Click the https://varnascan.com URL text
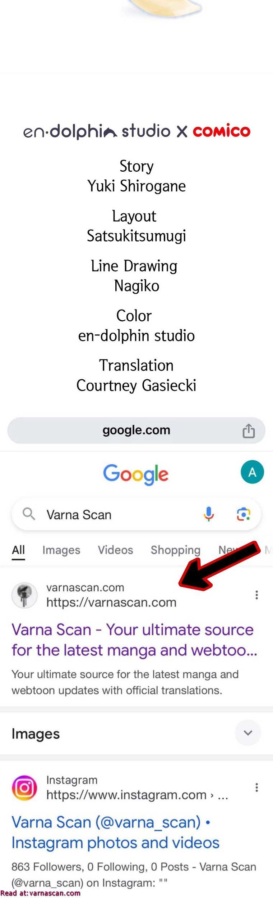 coord(111,602)
